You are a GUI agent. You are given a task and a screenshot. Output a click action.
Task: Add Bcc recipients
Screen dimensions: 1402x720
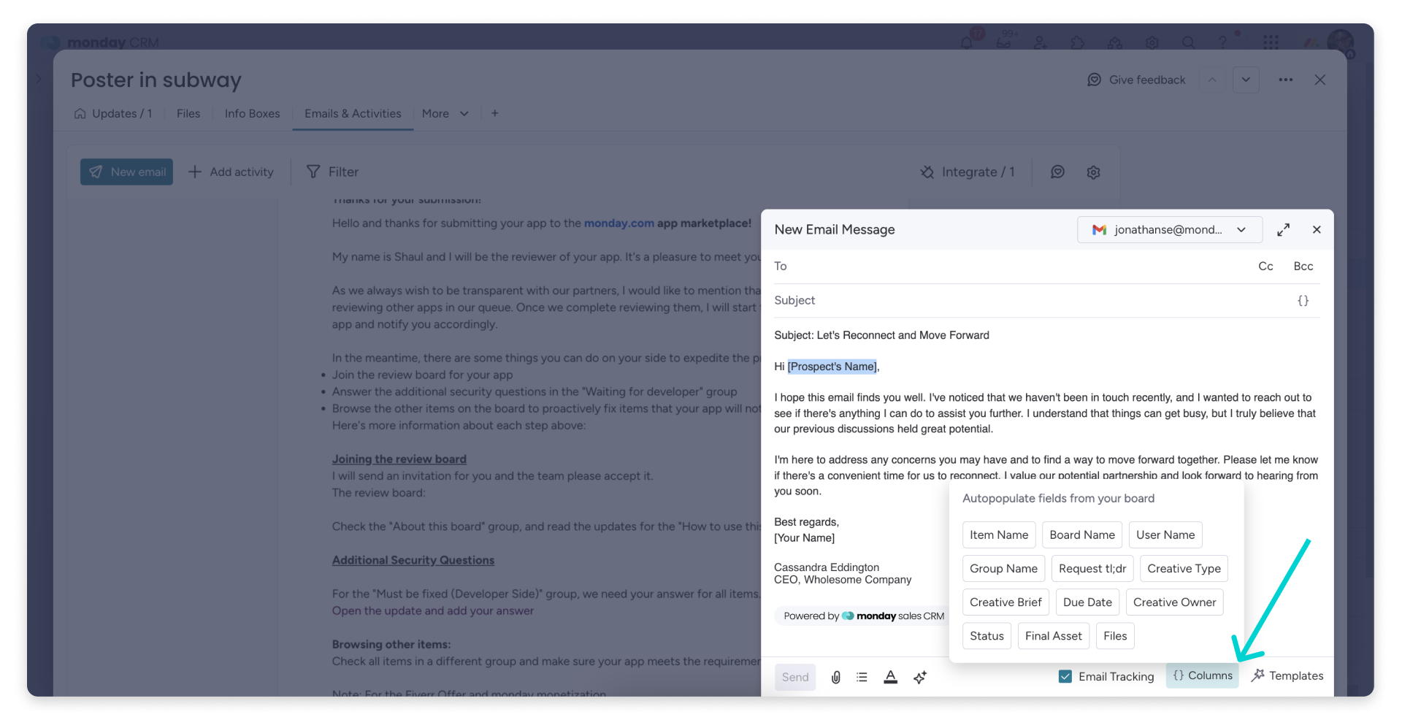(1303, 266)
